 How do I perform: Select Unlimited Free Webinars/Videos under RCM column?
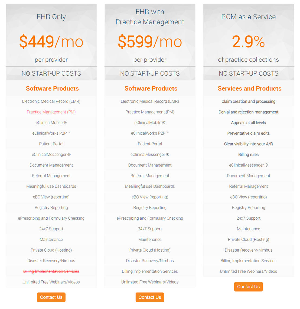[x=248, y=271]
